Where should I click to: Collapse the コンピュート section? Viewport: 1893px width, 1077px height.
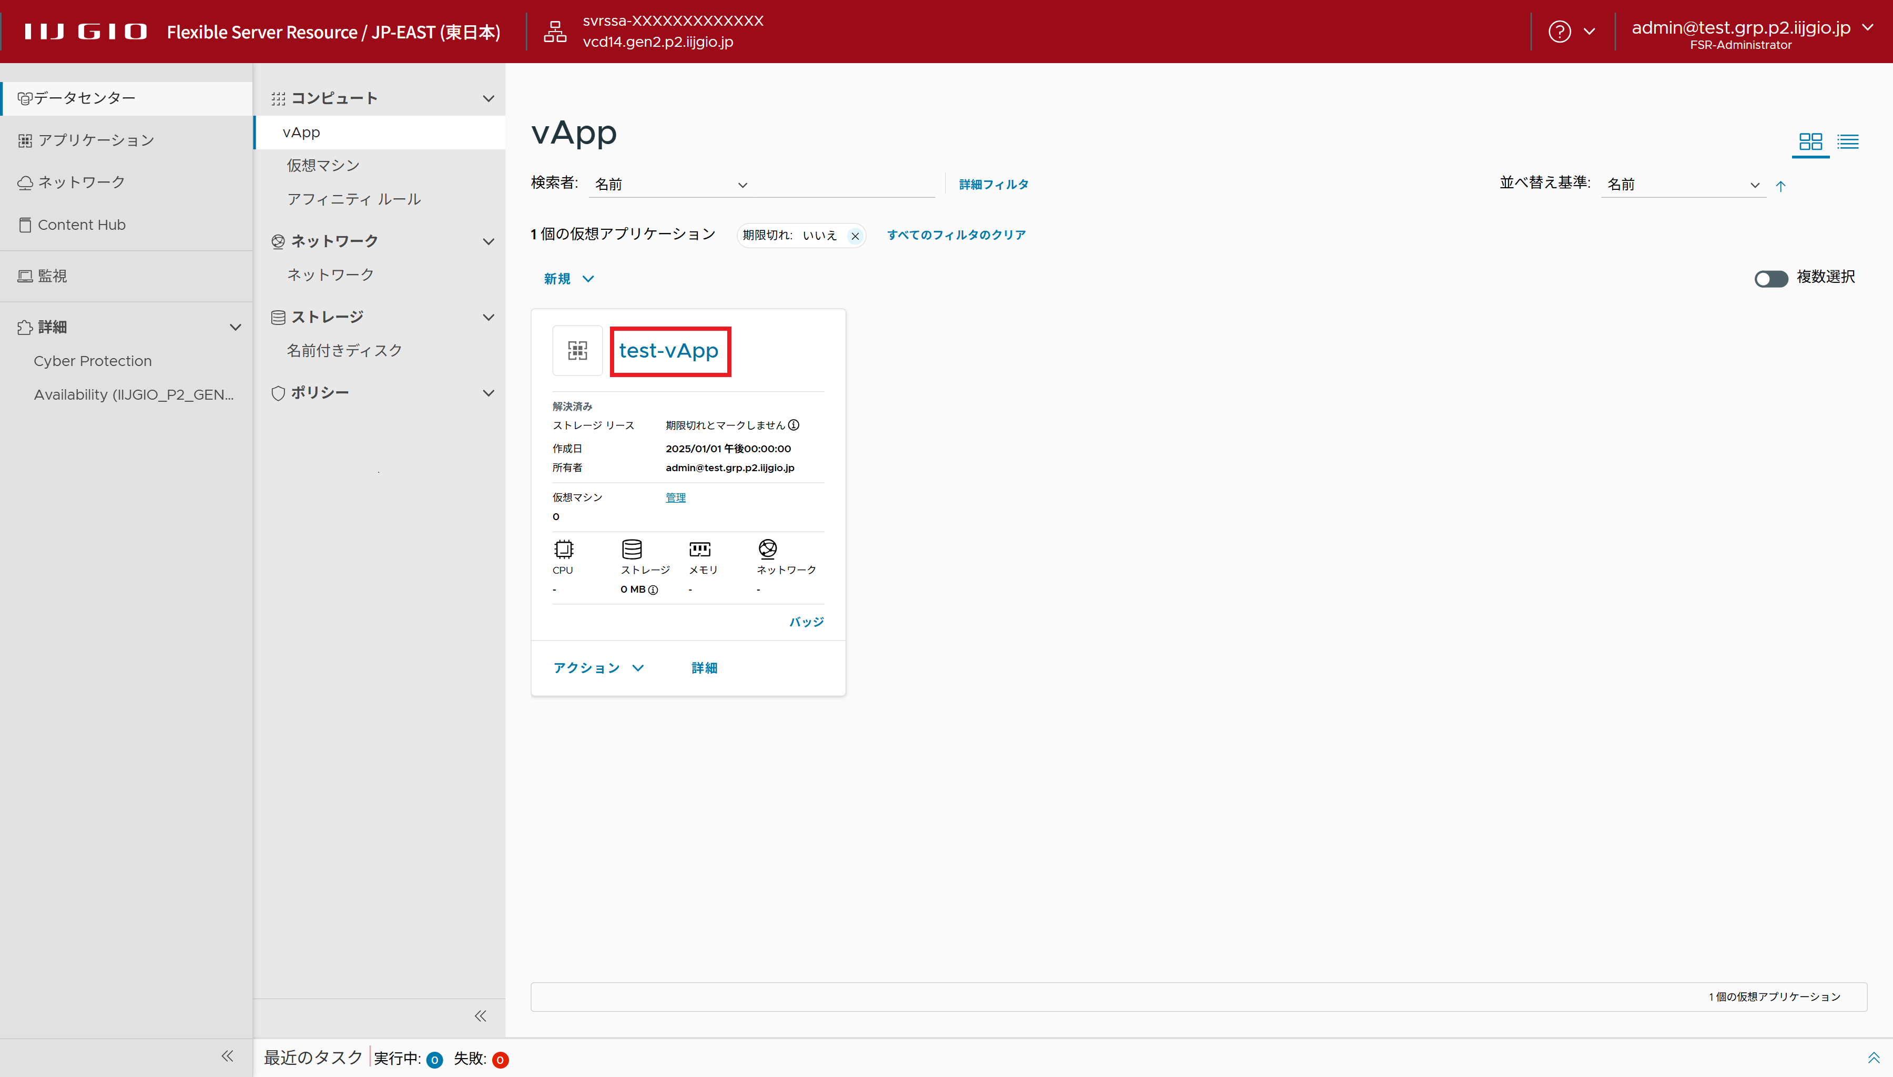point(488,98)
